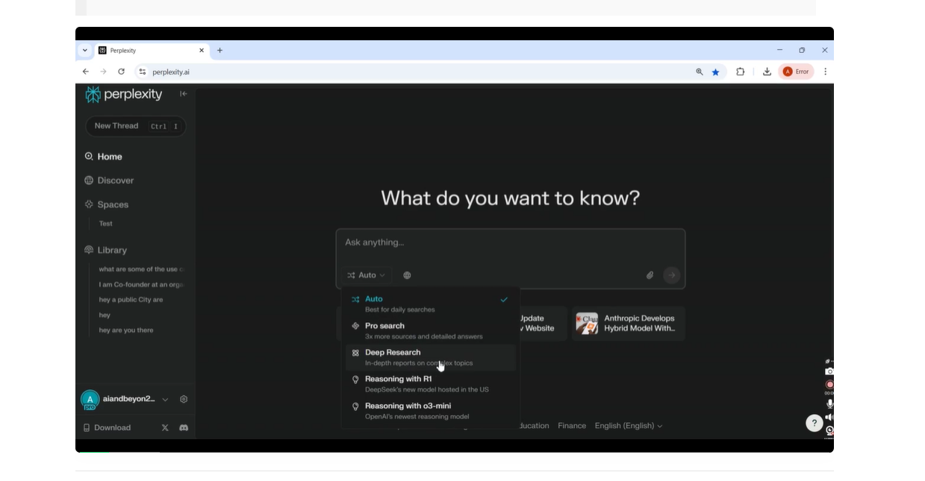
Task: Open the Finance footer link
Action: pos(572,426)
